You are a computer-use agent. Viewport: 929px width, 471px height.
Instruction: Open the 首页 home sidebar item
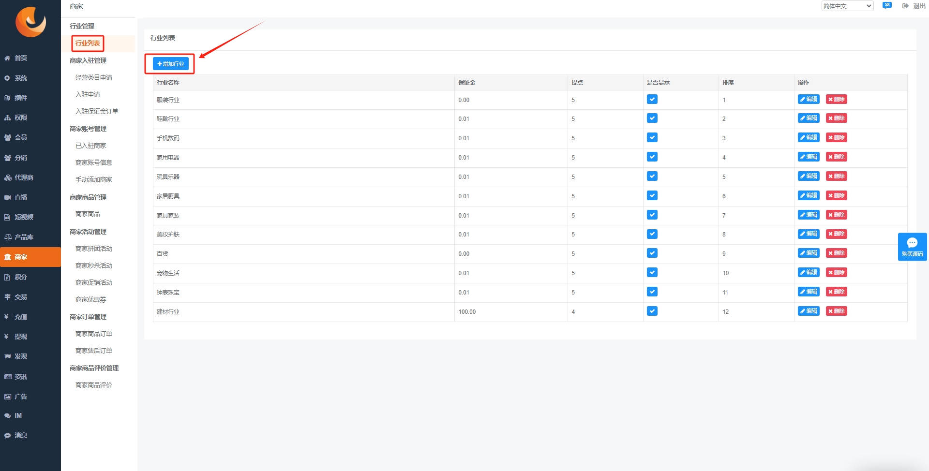(x=30, y=58)
